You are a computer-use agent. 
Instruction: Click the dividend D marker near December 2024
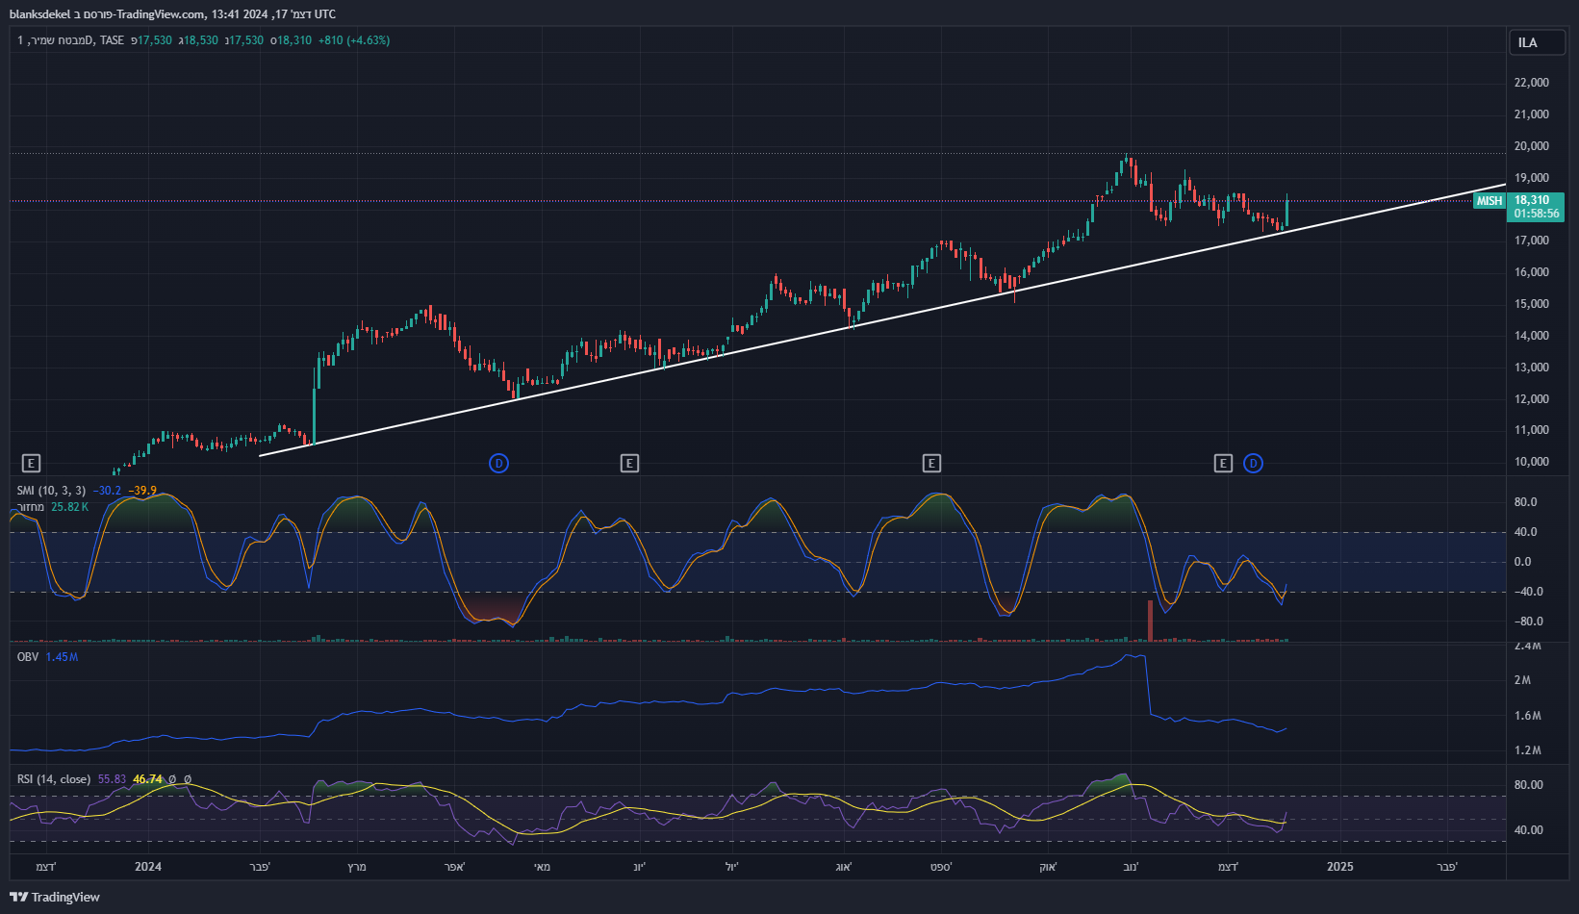1253,464
